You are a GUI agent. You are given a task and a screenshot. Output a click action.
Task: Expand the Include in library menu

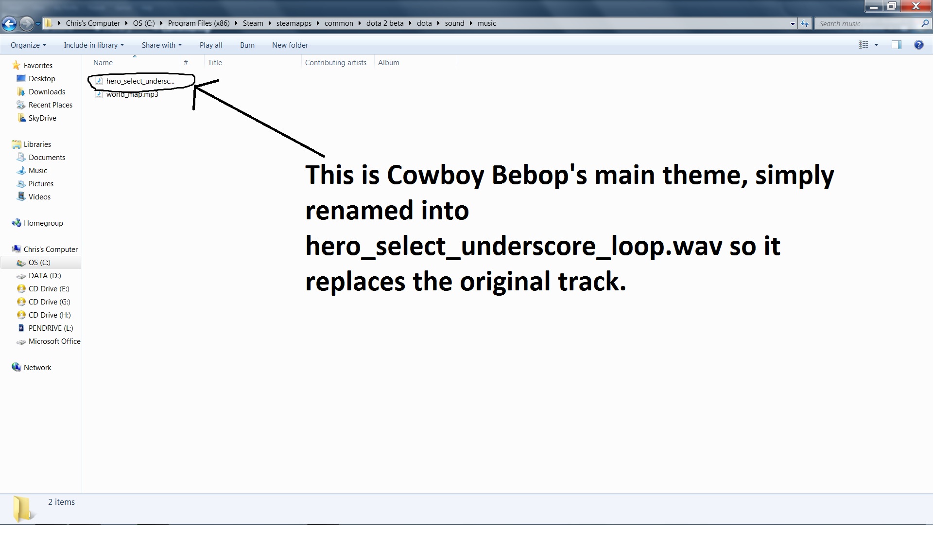(94, 45)
